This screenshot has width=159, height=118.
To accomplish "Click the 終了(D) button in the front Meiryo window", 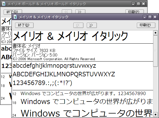I will coord(24,25).
